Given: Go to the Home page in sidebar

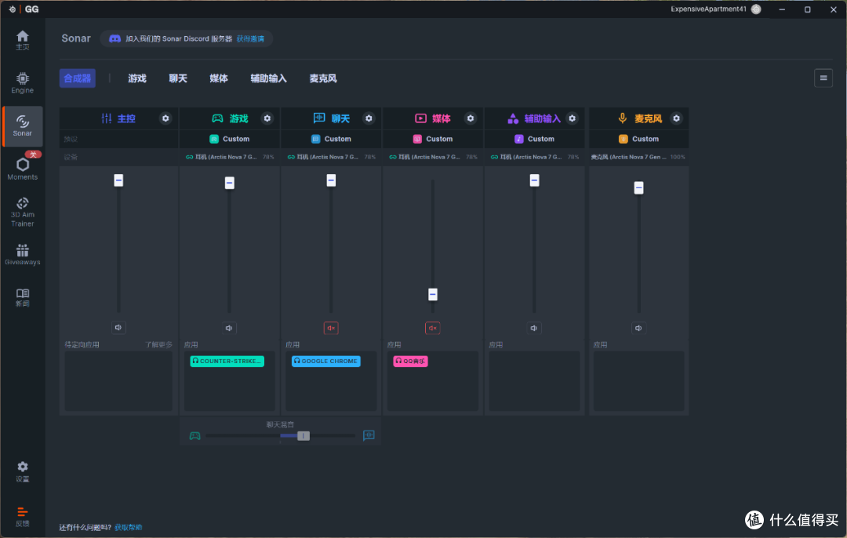Looking at the screenshot, I should click(22, 40).
